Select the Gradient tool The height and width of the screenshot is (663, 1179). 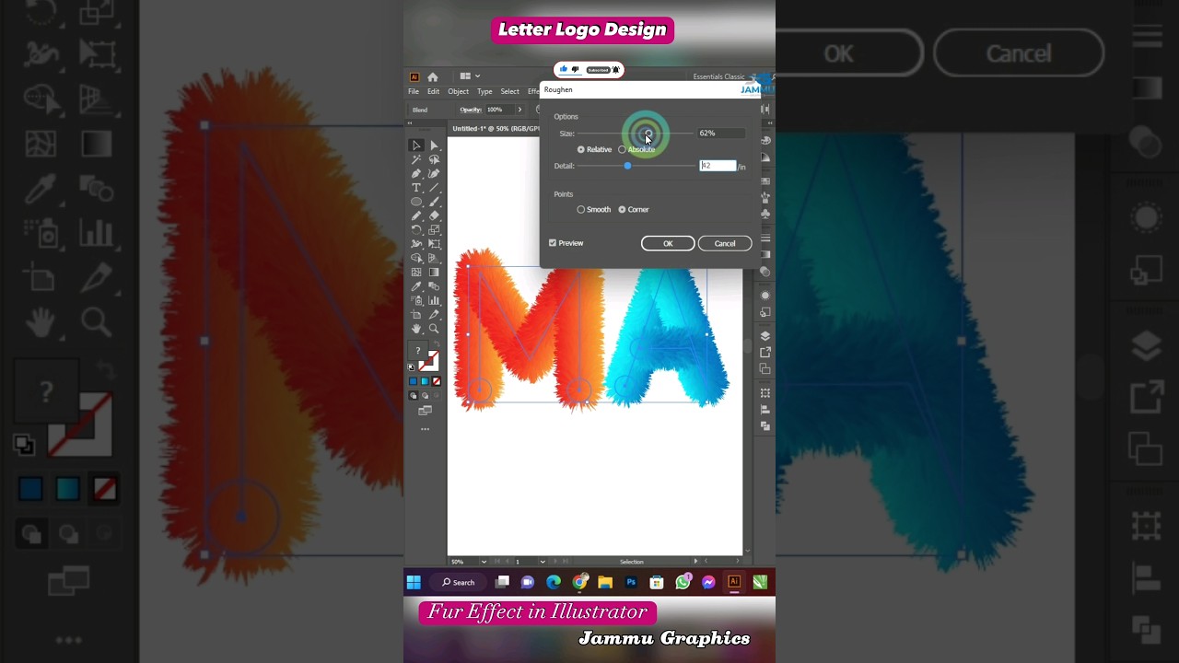tap(434, 272)
